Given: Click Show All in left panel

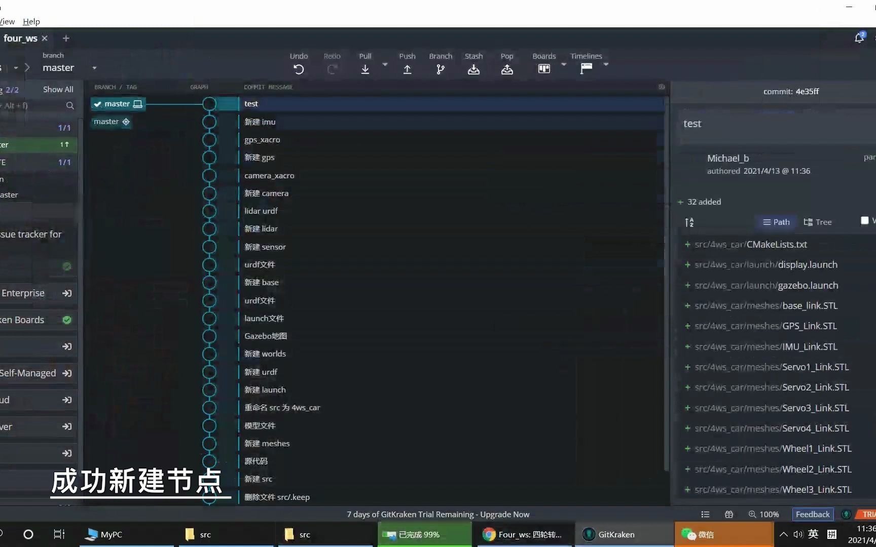Looking at the screenshot, I should (x=58, y=89).
